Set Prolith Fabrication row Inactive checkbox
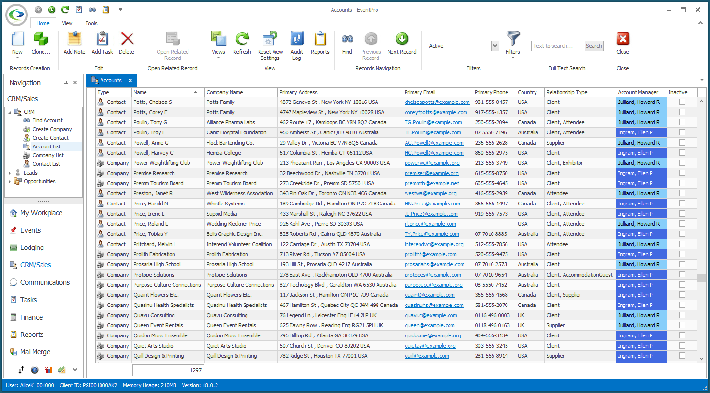Viewport: 710px width, 393px height. pyautogui.click(x=682, y=254)
